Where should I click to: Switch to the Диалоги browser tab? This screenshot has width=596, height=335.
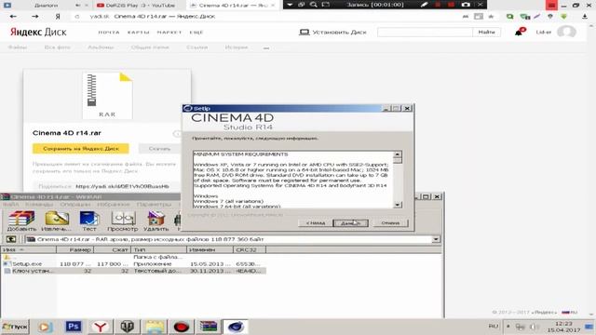pyautogui.click(x=46, y=6)
